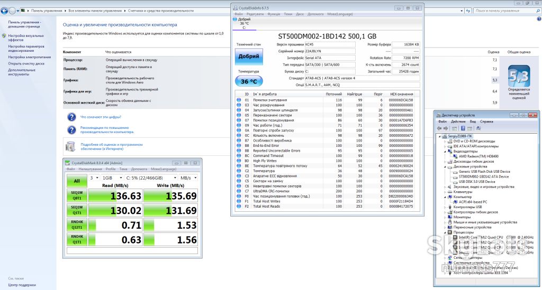The width and height of the screenshot is (542, 290).
Task: Run the SEQ1M Q1T1 benchmark button
Action: 77,210
